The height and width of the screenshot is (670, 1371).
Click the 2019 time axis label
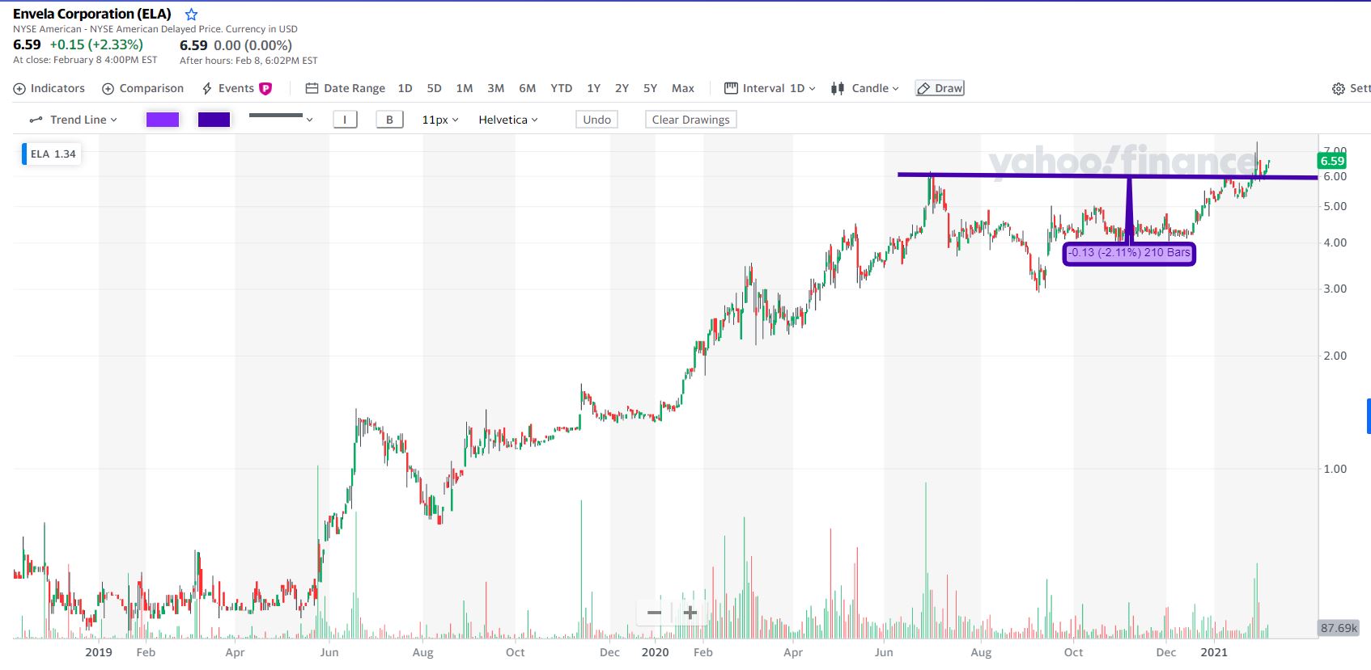point(99,652)
